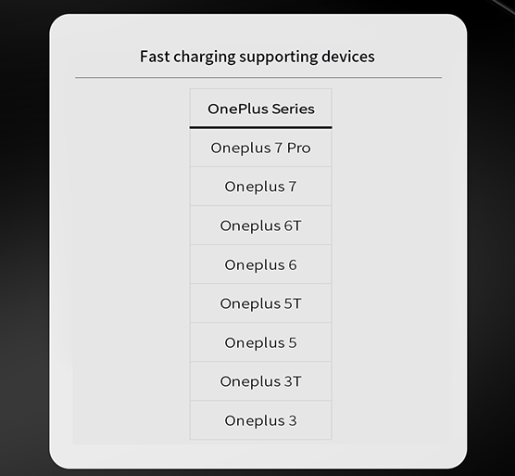Pick the Oneplus 5T row

(261, 303)
